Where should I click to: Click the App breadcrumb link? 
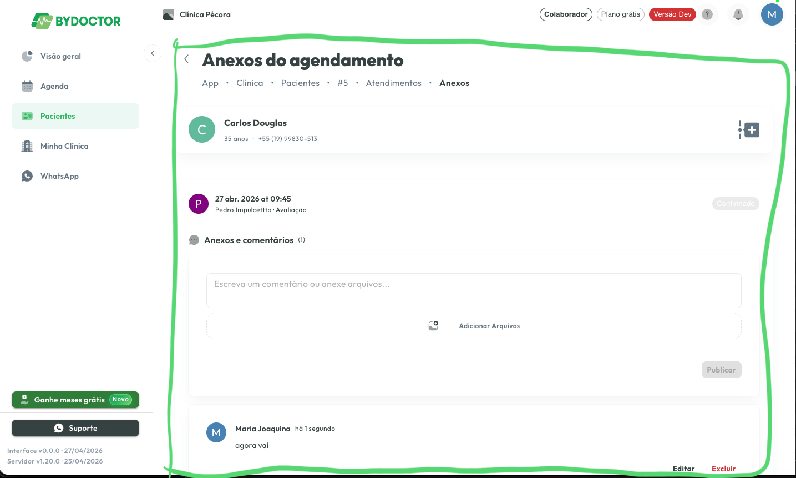pyautogui.click(x=210, y=83)
